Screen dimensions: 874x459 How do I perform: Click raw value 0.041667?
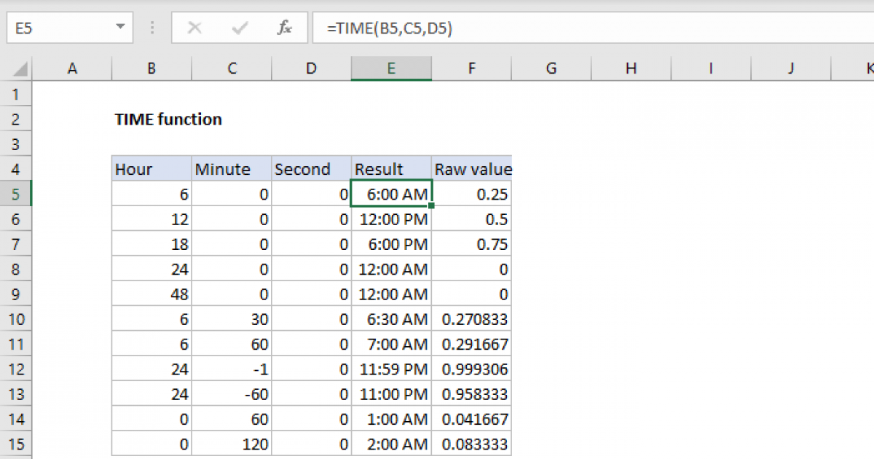(x=471, y=419)
